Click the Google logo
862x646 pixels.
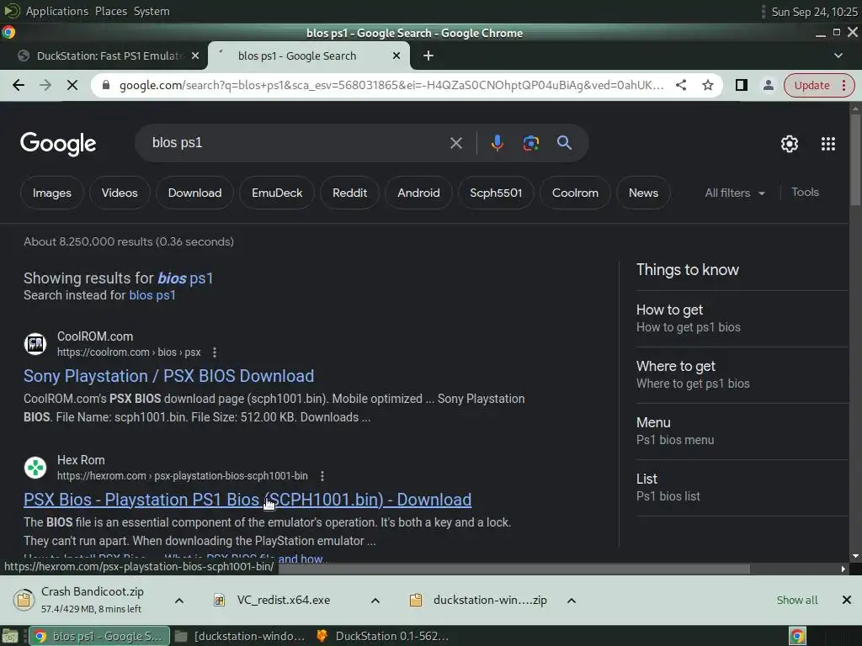point(58,144)
